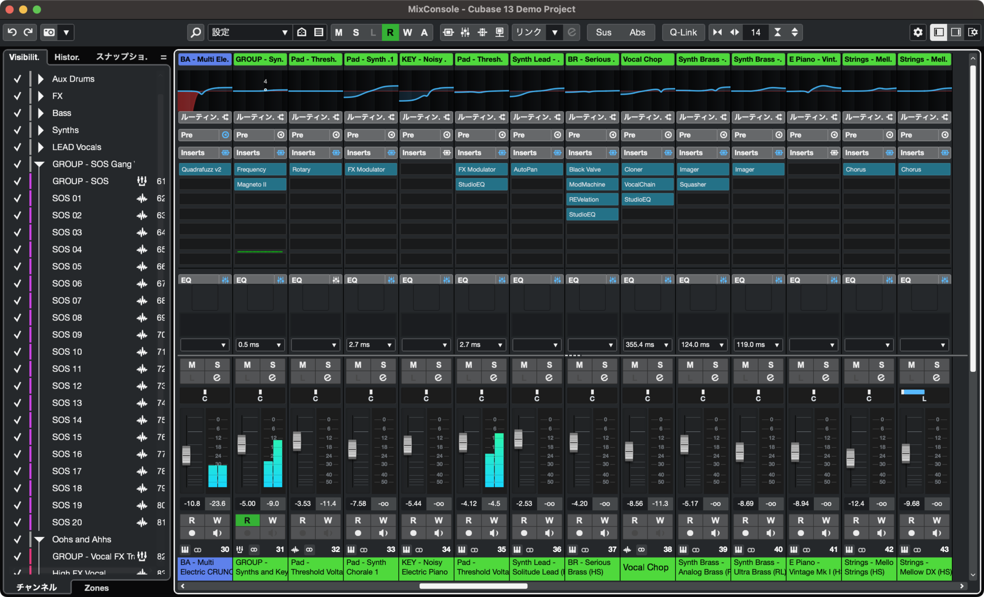This screenshot has width=984, height=597.
Task: Switch to the Zones tab
Action: pyautogui.click(x=96, y=587)
